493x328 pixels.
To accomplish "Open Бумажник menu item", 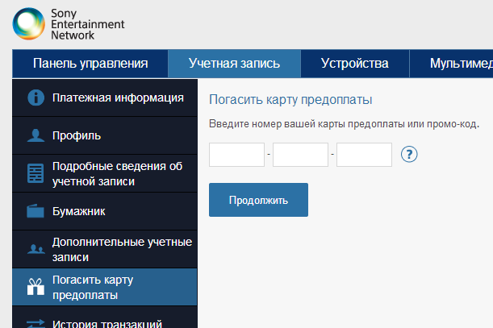I will tap(105, 211).
